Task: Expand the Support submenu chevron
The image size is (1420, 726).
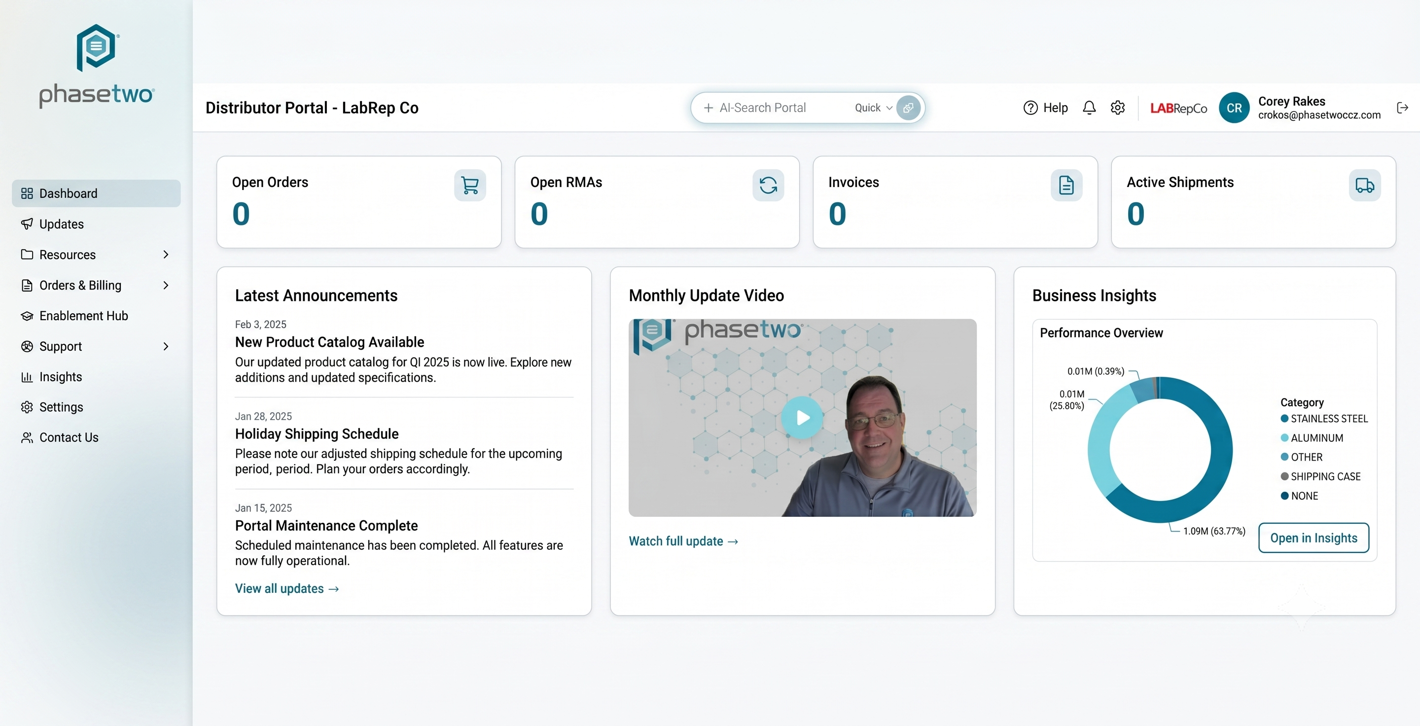Action: click(x=165, y=346)
